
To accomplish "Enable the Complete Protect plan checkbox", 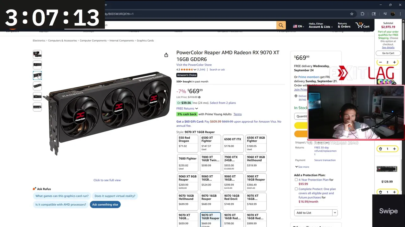I will point(296,189).
